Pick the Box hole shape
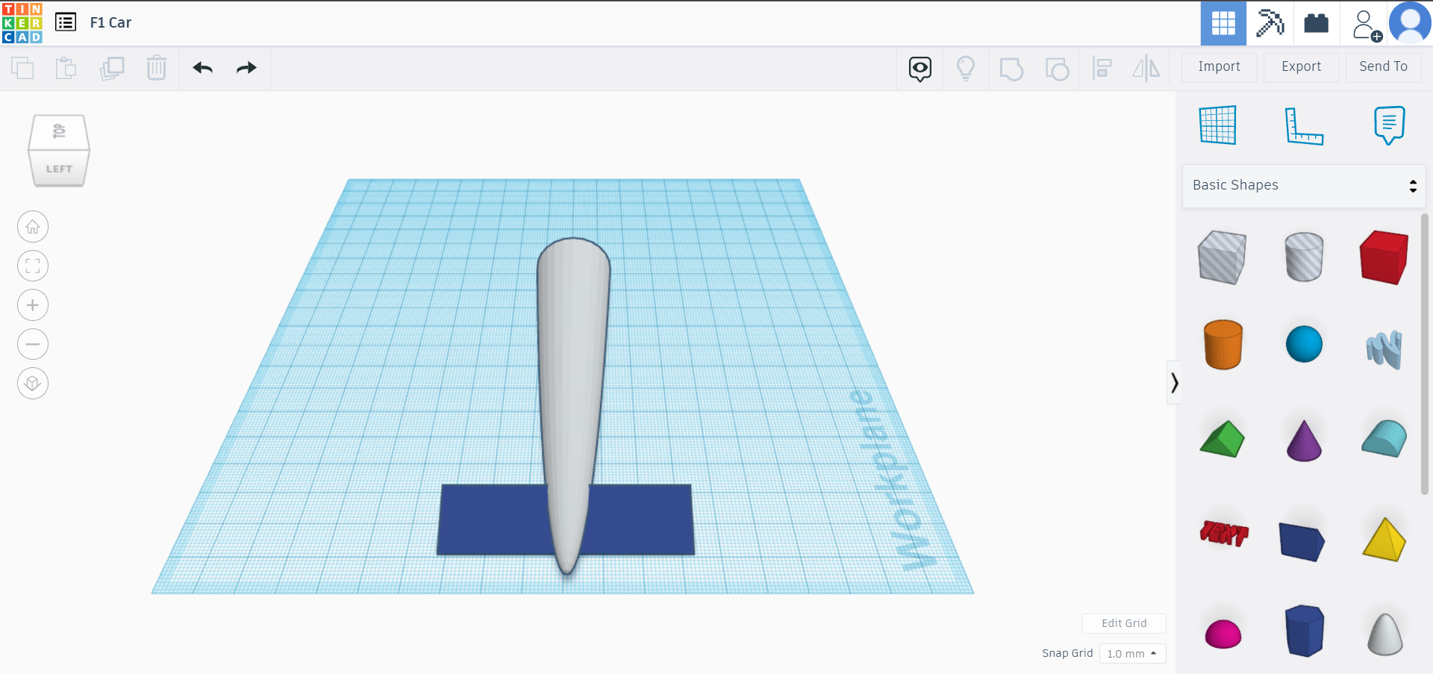 (x=1222, y=258)
